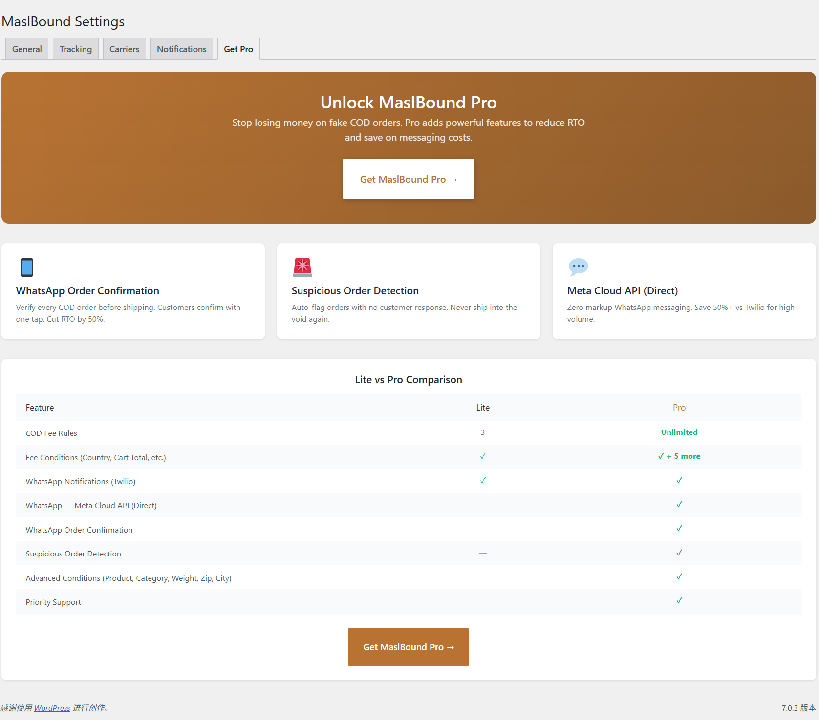This screenshot has height=720, width=819.
Task: Click the WhatsApp Order Confirmation card heading
Action: [87, 291]
